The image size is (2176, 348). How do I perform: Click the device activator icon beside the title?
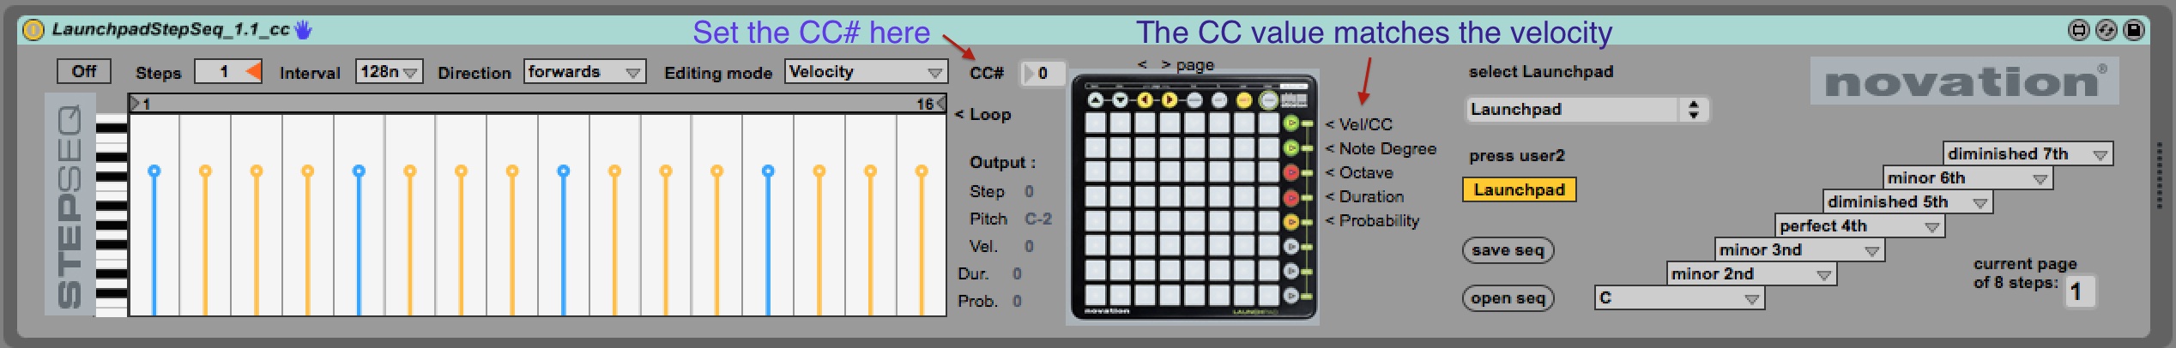pyautogui.click(x=33, y=31)
